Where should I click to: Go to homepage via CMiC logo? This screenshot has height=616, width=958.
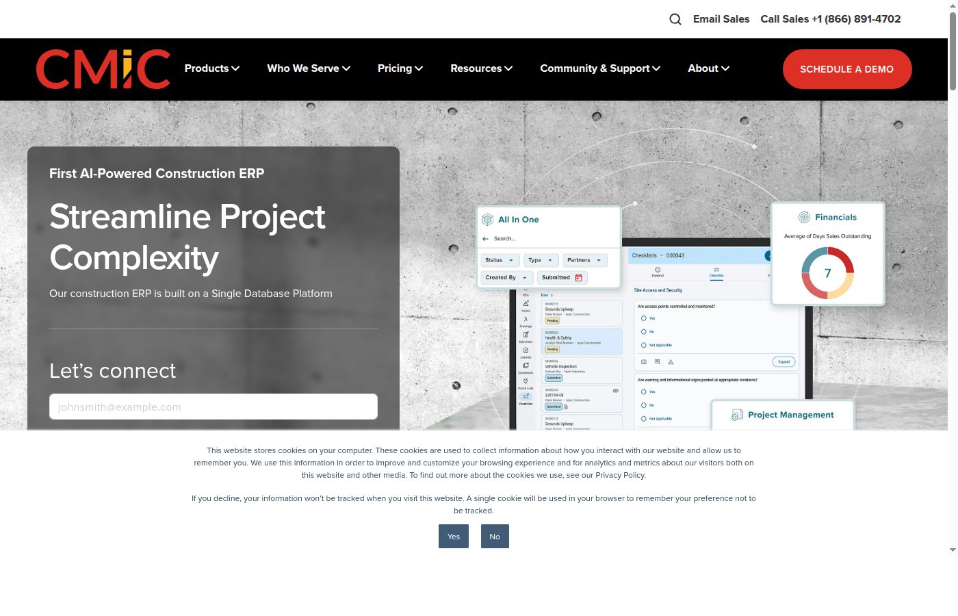click(x=103, y=69)
